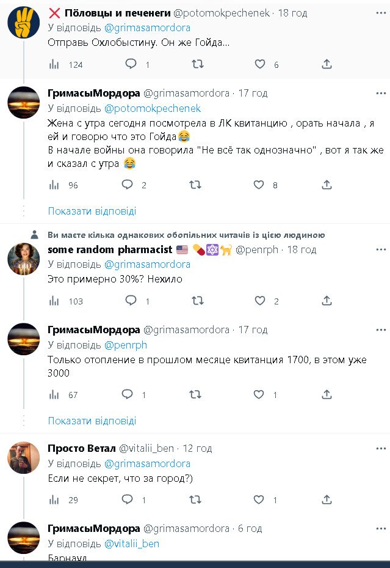This screenshot has width=390, height=568.
Task: Like the отопление квитанция tweet
Action: (x=259, y=395)
